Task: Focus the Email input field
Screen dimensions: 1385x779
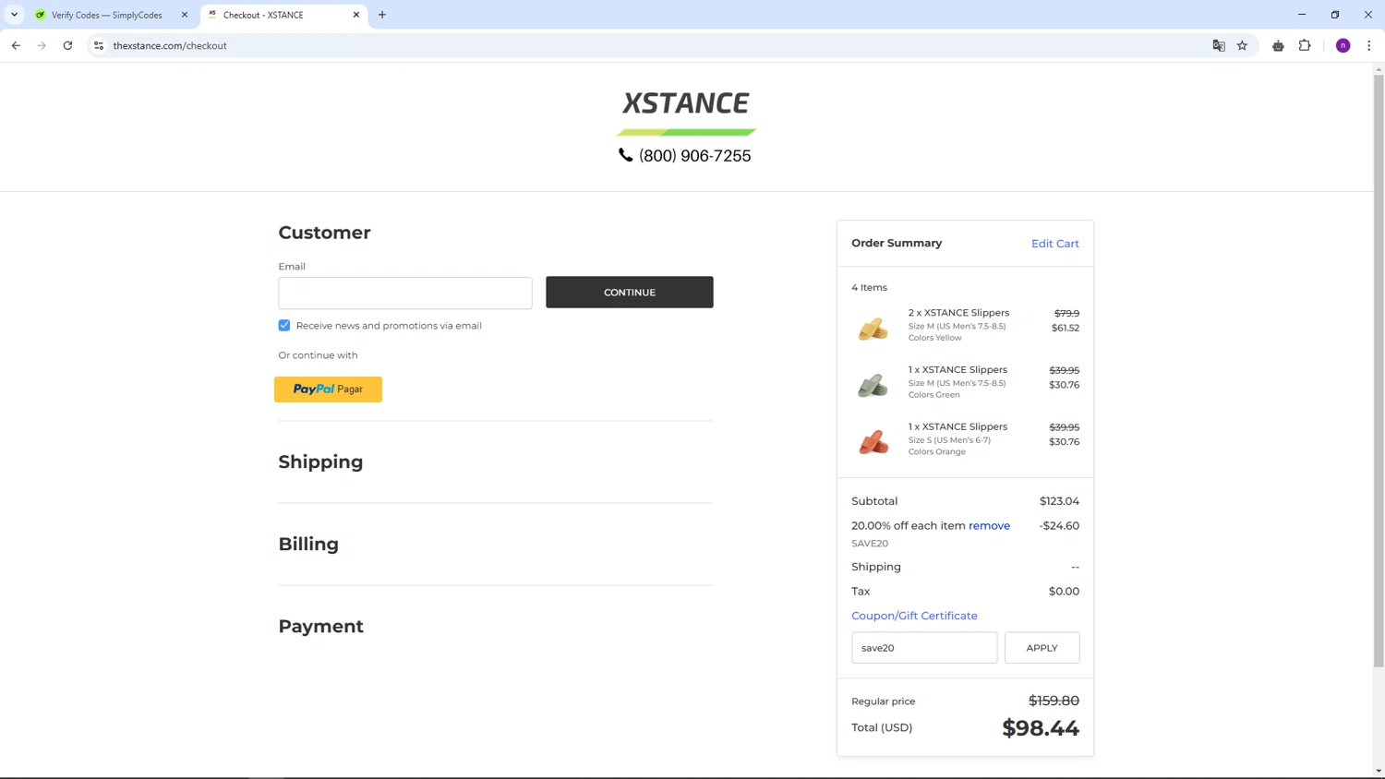Action: click(405, 293)
